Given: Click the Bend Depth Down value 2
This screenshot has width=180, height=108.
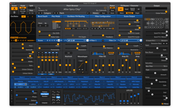Looking at the screenshot, I should tap(40, 26).
